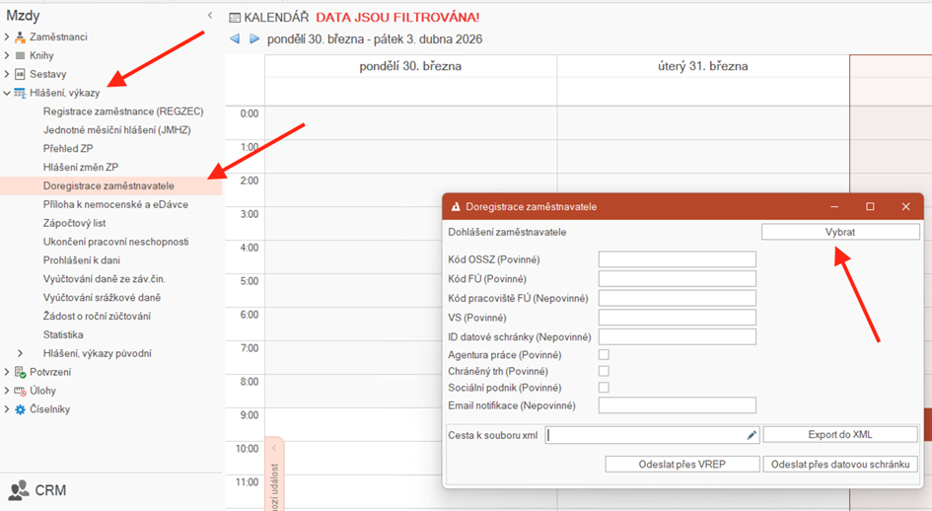Click pencil icon in xml path field

(751, 435)
